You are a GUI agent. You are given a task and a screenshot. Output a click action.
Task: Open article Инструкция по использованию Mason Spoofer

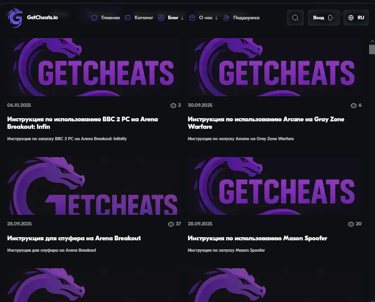(257, 238)
